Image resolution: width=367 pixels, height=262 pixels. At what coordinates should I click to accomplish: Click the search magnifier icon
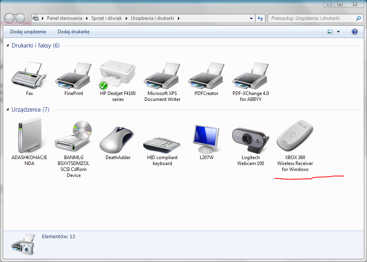click(358, 18)
